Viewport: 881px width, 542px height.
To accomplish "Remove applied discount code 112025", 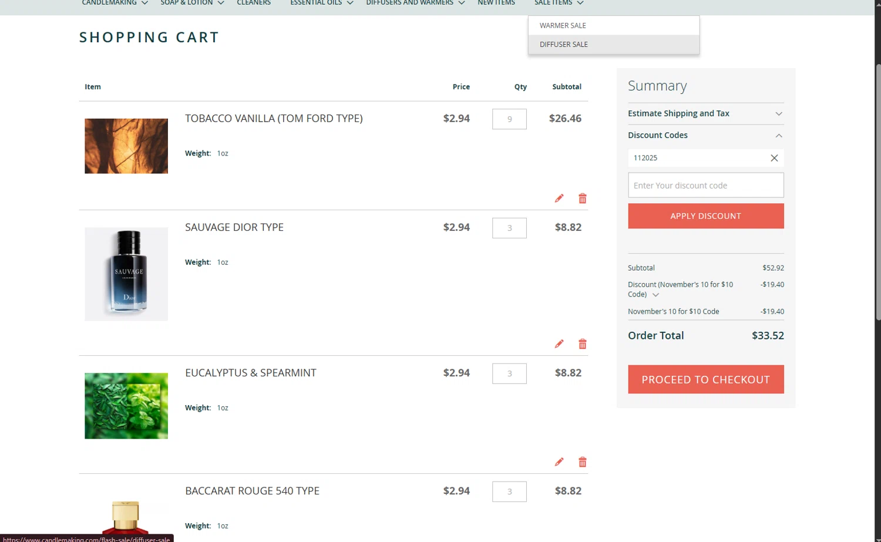I will coord(774,158).
